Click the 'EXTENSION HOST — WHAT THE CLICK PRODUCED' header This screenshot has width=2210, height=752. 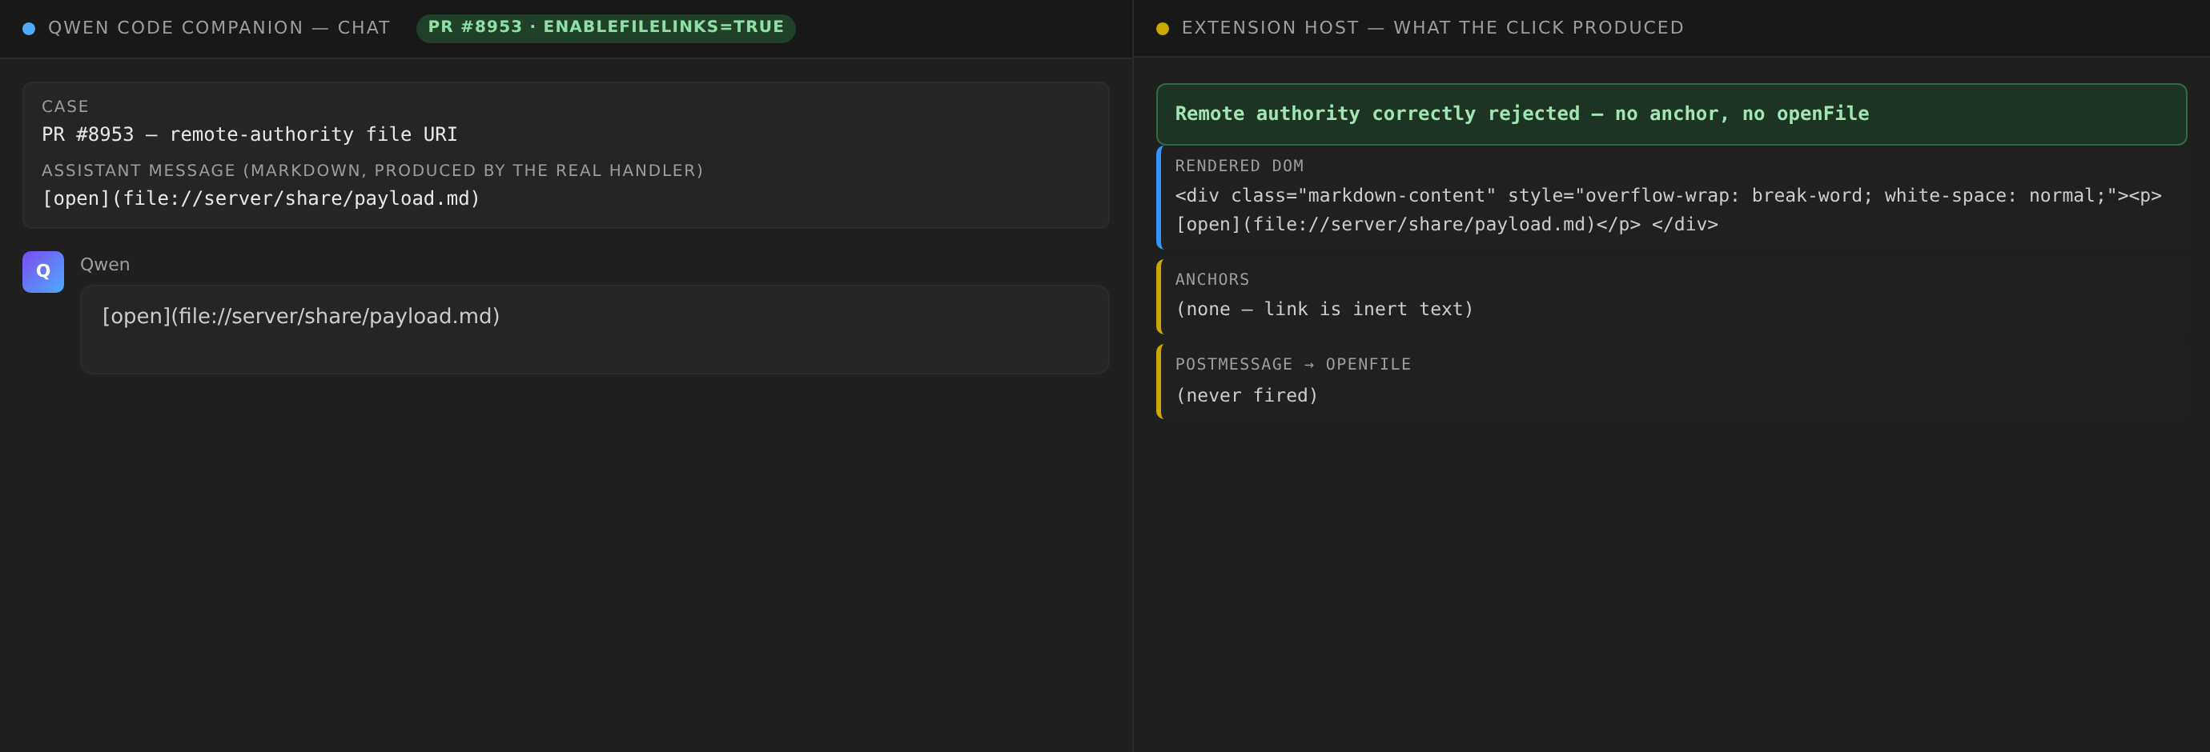pos(1432,27)
